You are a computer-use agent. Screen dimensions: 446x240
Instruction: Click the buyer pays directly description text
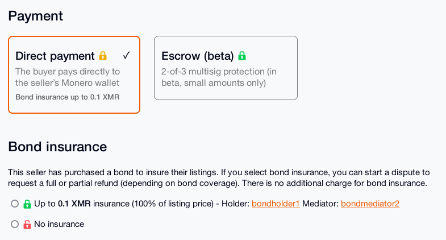67,77
